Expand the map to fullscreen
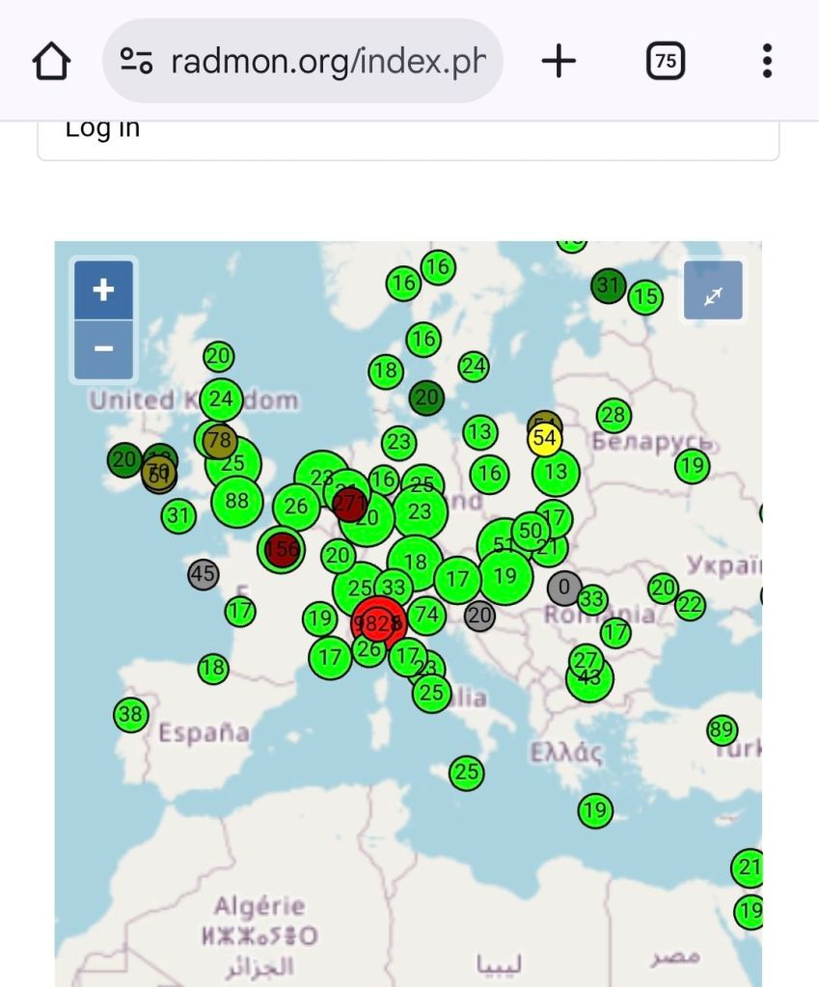Image resolution: width=819 pixels, height=987 pixels. 713,290
